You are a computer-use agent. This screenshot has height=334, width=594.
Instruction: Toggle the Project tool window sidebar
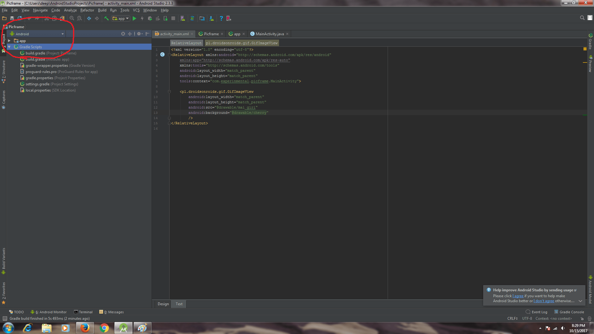4,40
